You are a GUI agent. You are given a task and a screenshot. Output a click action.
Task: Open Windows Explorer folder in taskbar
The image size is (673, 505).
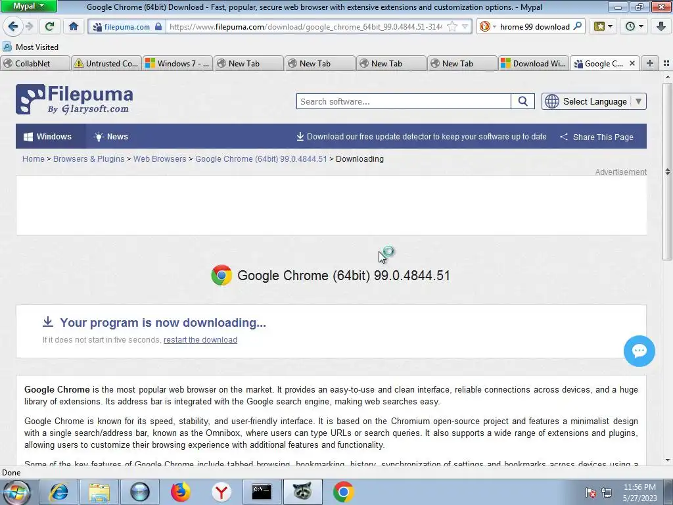99,492
